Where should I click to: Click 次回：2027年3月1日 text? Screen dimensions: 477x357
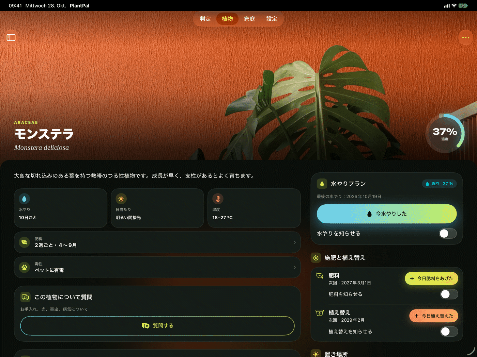coord(350,283)
